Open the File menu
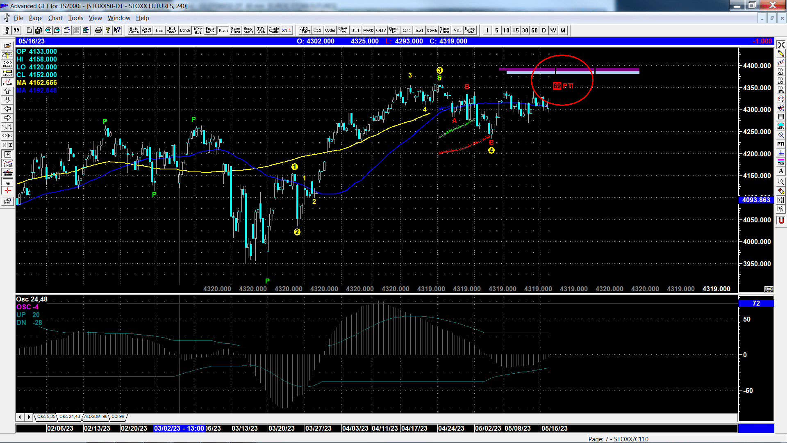787x443 pixels. (x=18, y=18)
